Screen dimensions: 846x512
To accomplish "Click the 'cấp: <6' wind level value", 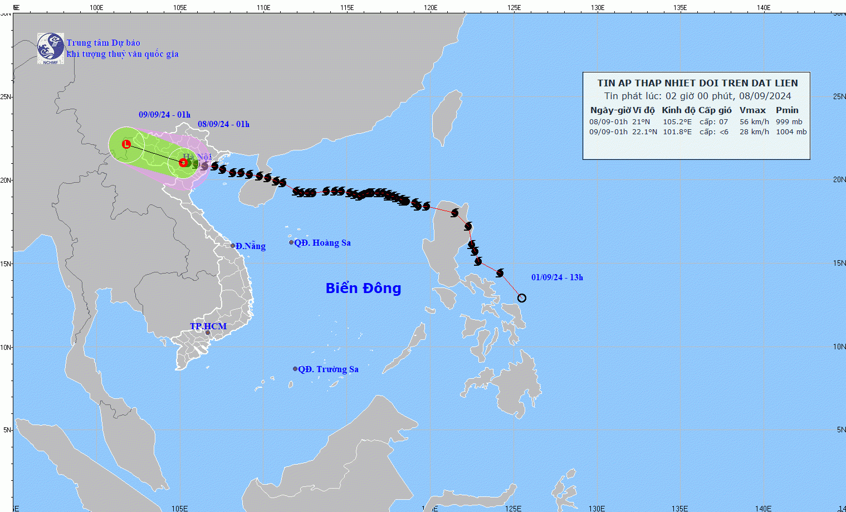I will point(713,132).
